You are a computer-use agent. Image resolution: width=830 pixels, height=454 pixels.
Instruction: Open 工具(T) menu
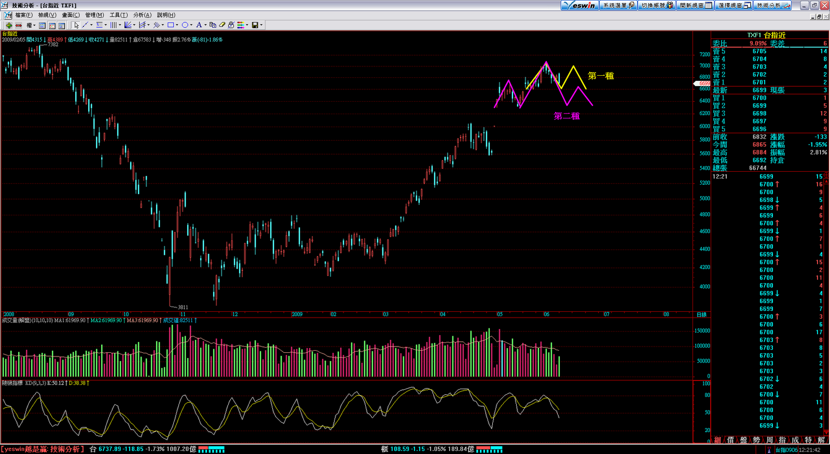pos(118,15)
